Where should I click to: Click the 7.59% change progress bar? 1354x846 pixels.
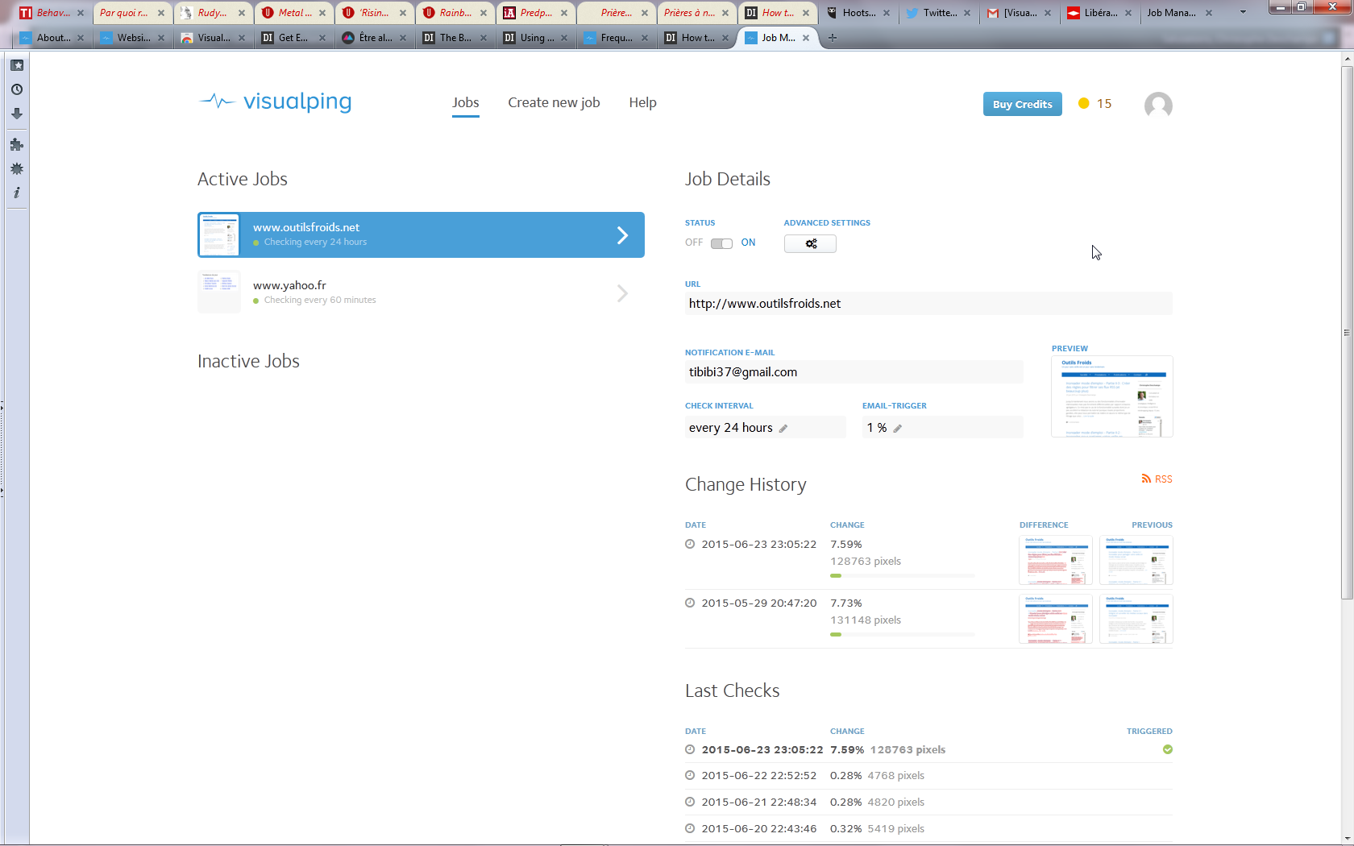click(x=903, y=575)
